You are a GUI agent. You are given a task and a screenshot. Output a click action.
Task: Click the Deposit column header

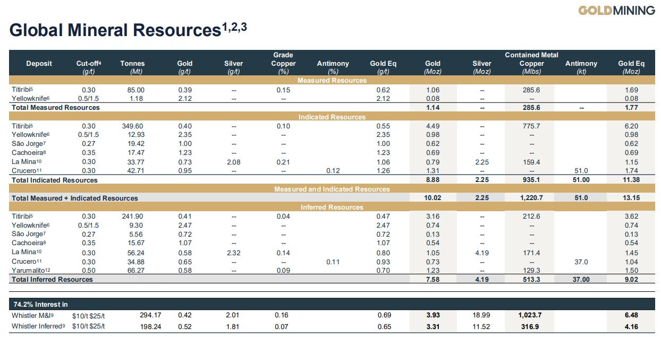coord(39,63)
